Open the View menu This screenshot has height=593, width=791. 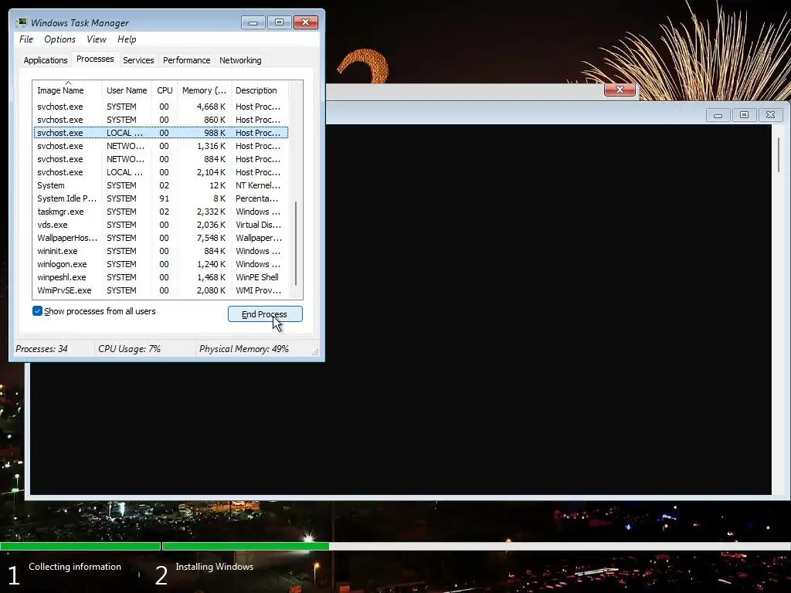coord(97,39)
